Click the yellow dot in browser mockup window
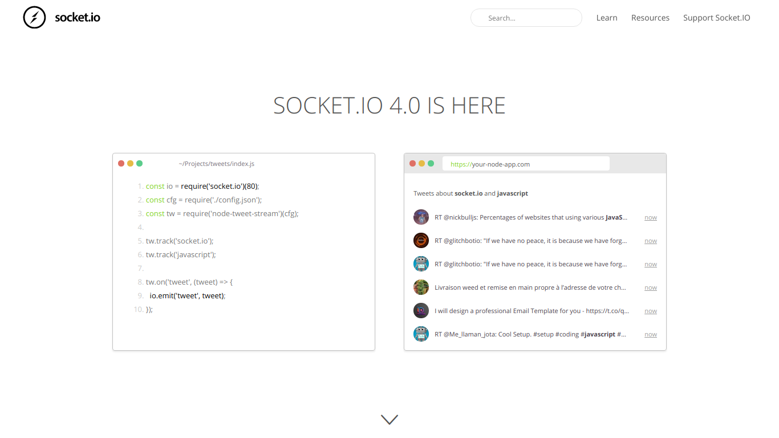Image resolution: width=779 pixels, height=438 pixels. [421, 163]
